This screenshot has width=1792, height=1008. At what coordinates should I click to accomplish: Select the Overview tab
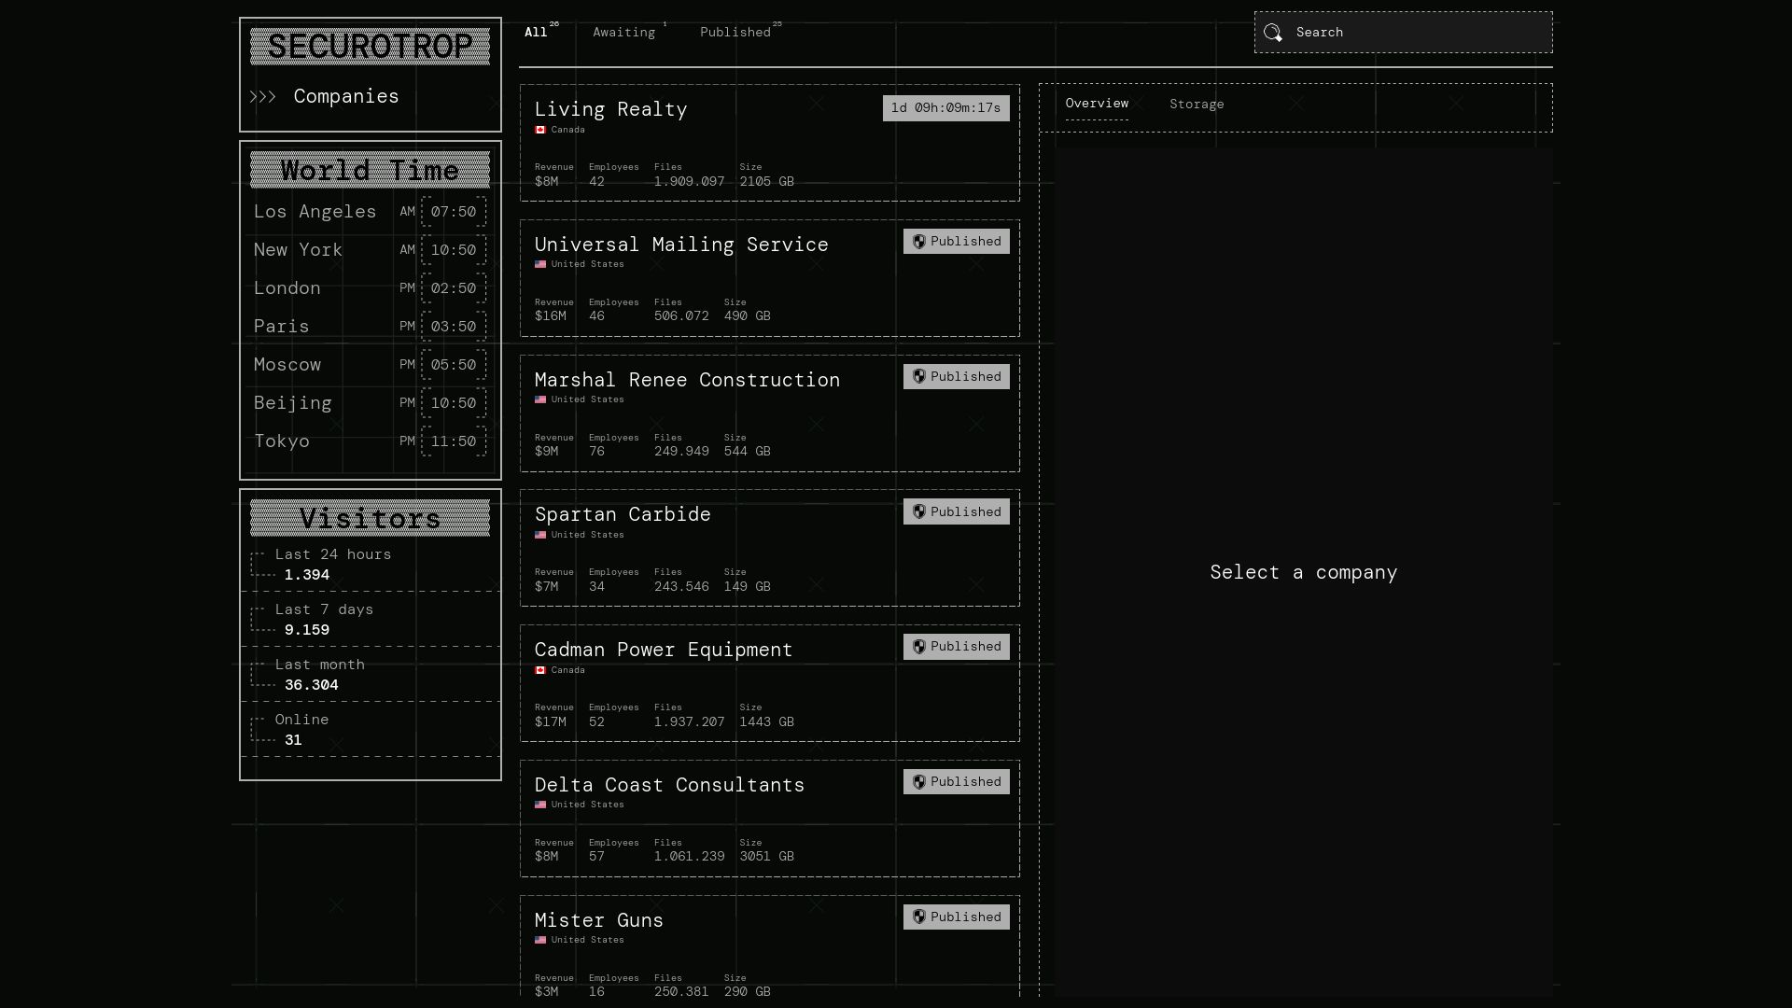point(1098,104)
